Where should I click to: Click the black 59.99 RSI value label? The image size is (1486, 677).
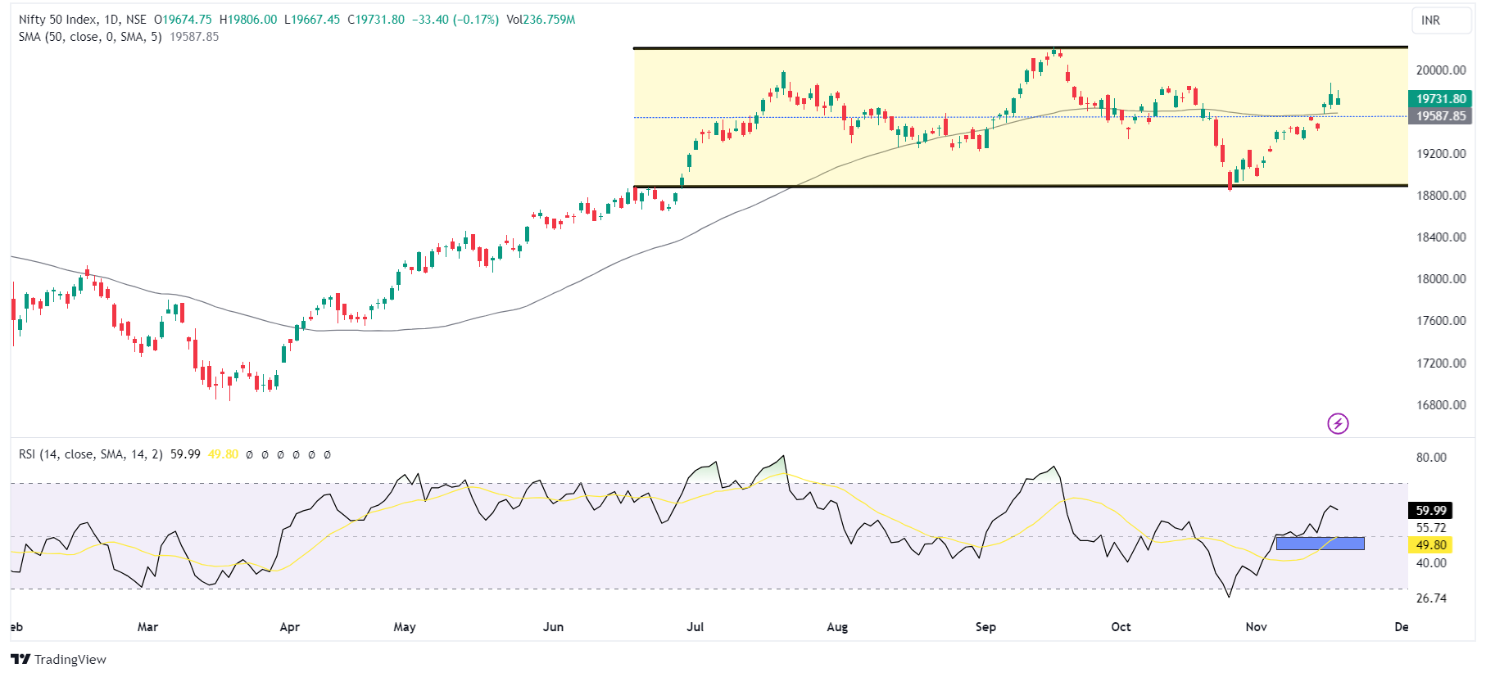coord(1430,511)
